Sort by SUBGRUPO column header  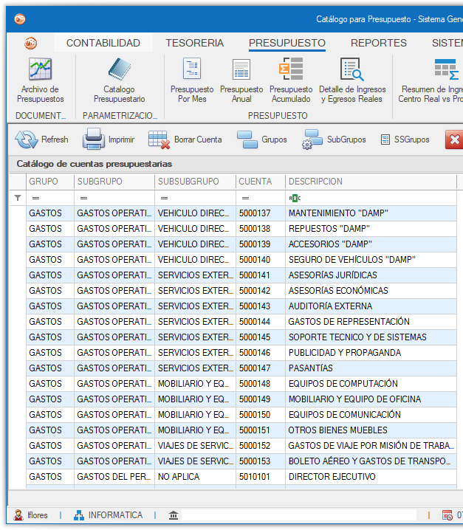coord(114,182)
